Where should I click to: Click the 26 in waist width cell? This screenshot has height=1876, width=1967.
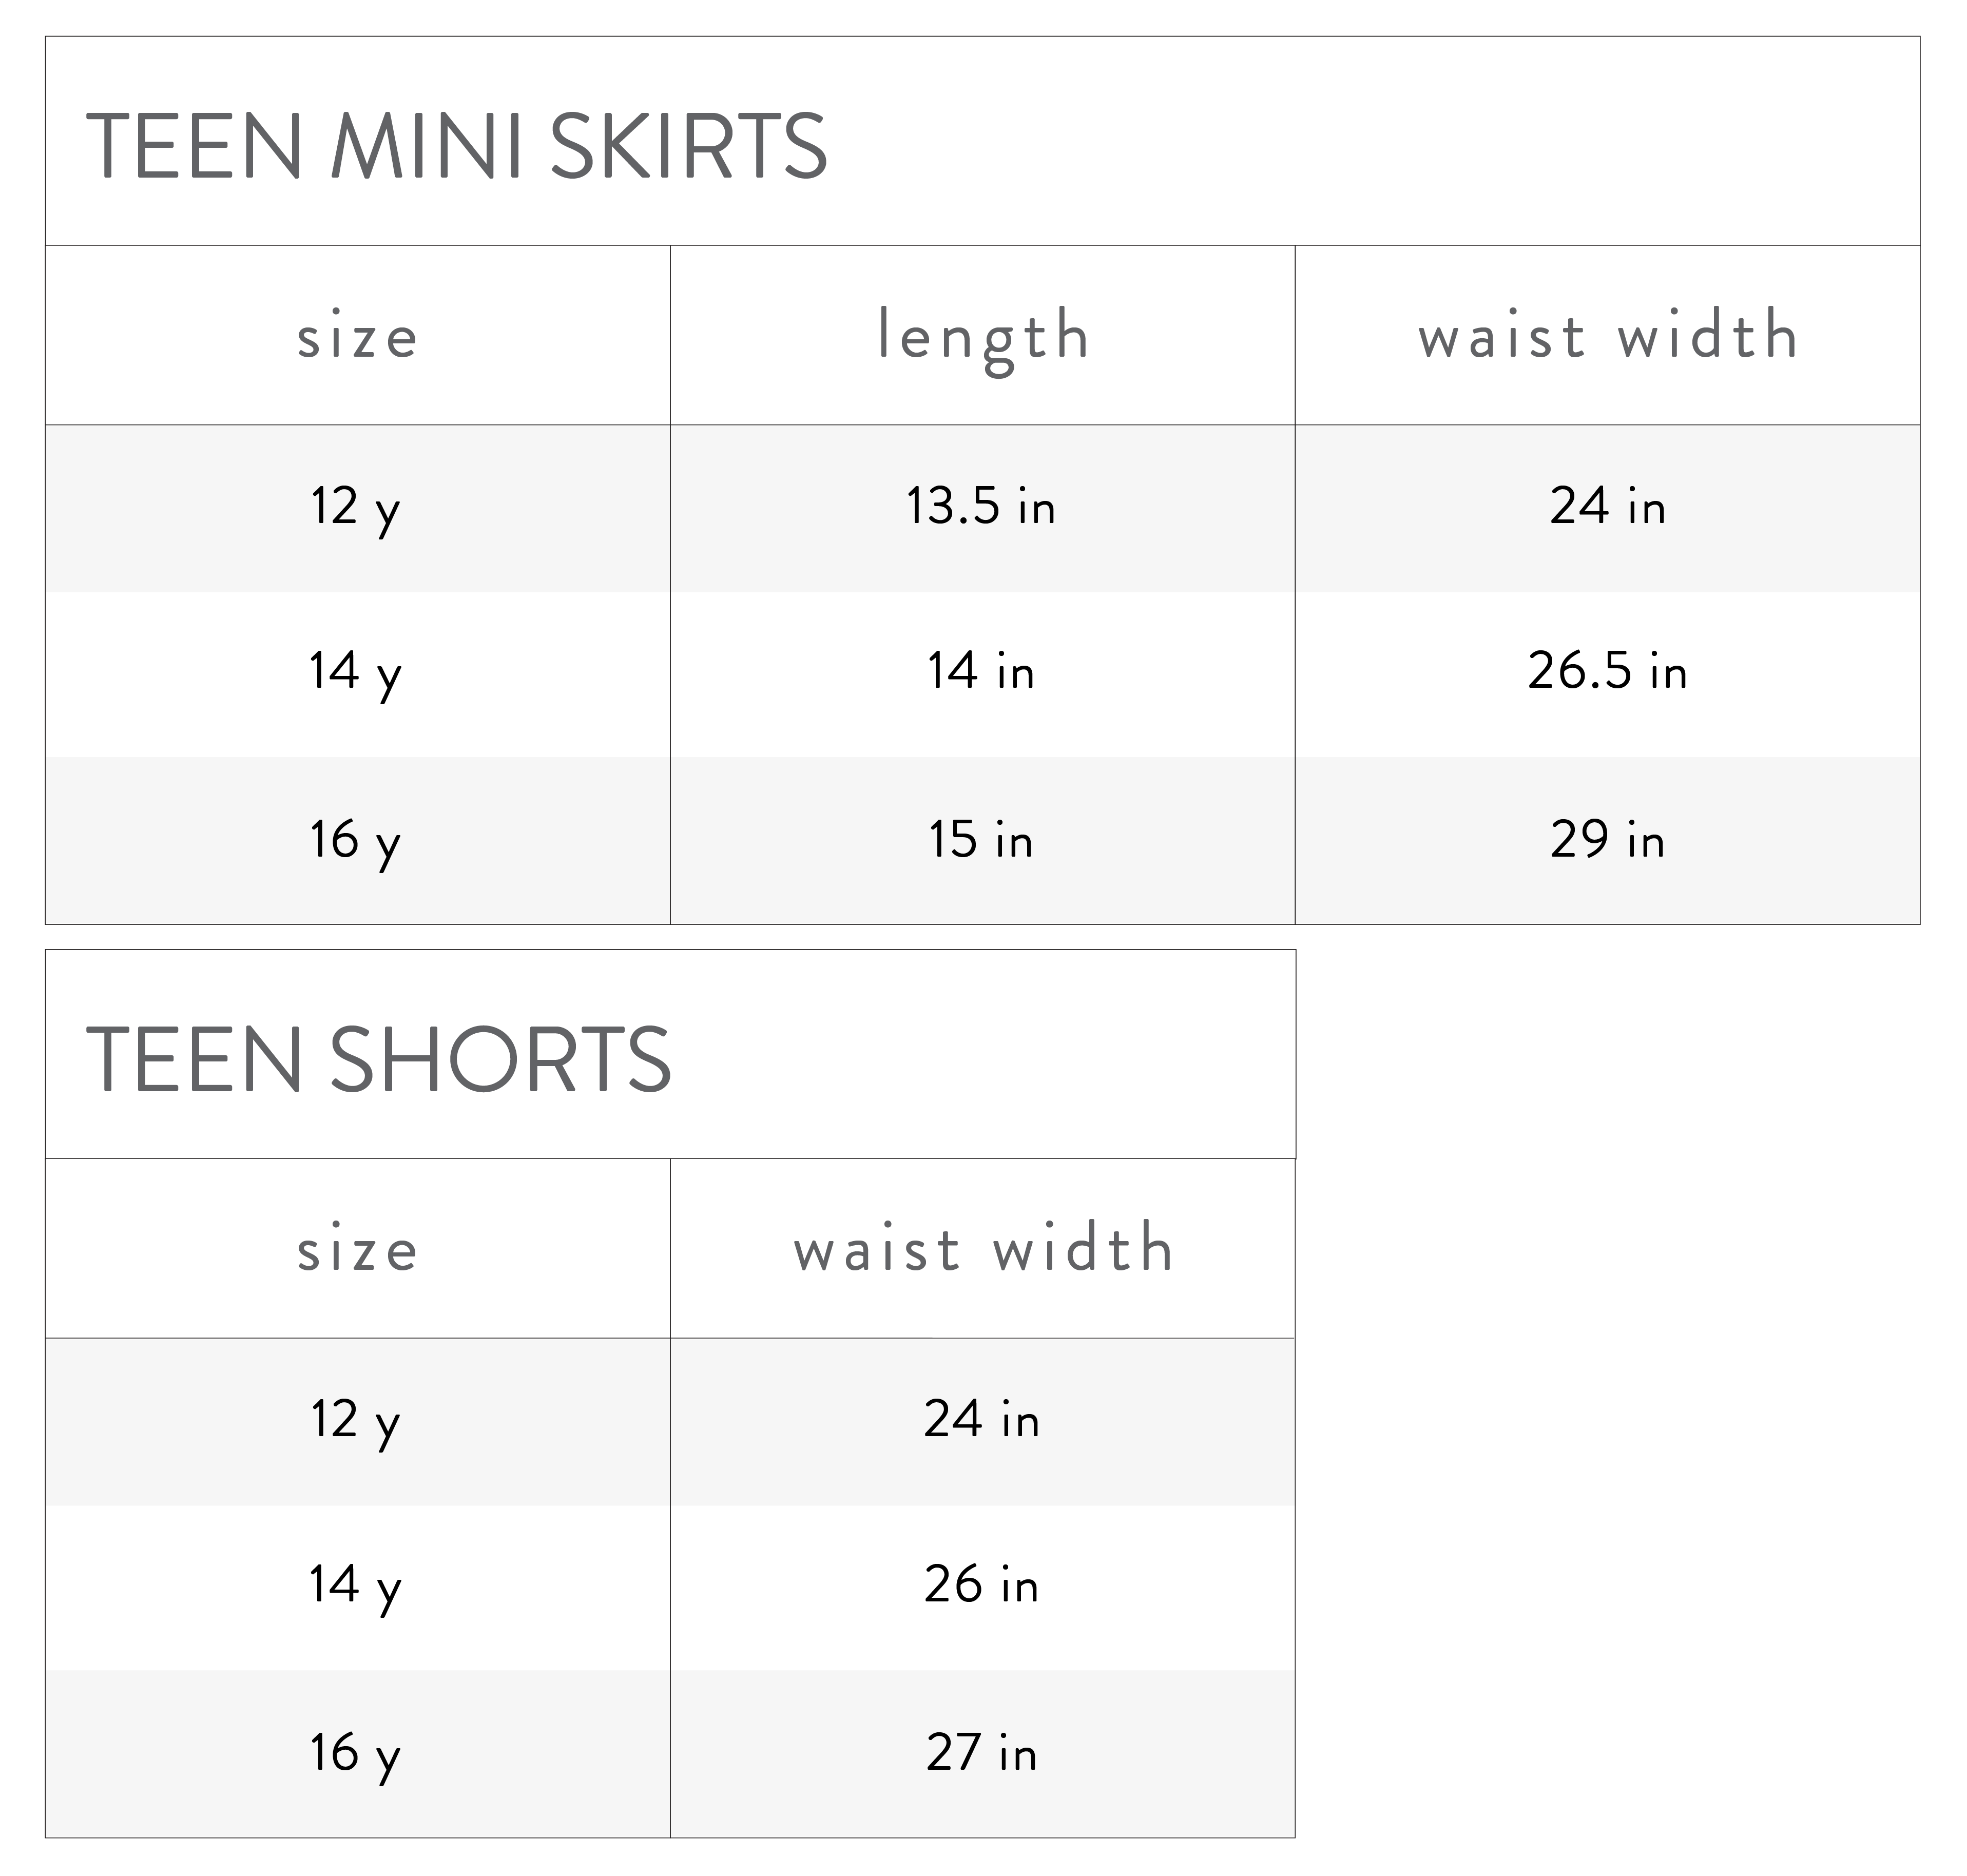(981, 1585)
